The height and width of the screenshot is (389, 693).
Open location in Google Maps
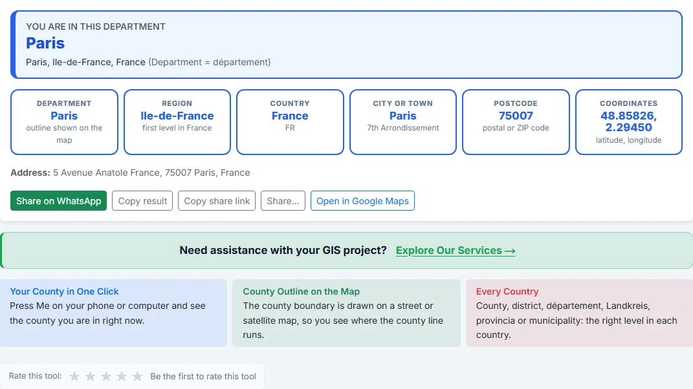tap(362, 201)
